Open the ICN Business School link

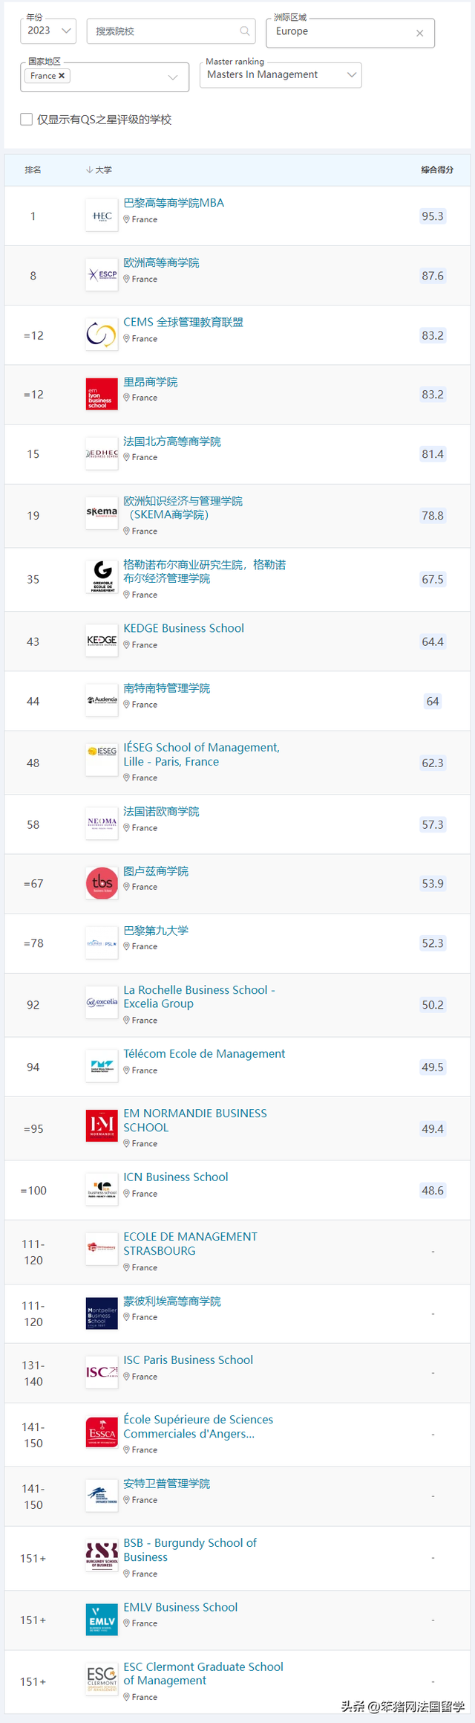[176, 1177]
